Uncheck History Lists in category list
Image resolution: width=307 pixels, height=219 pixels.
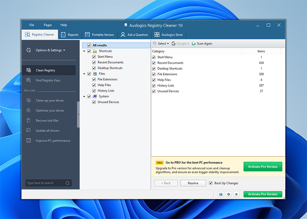coord(154,86)
